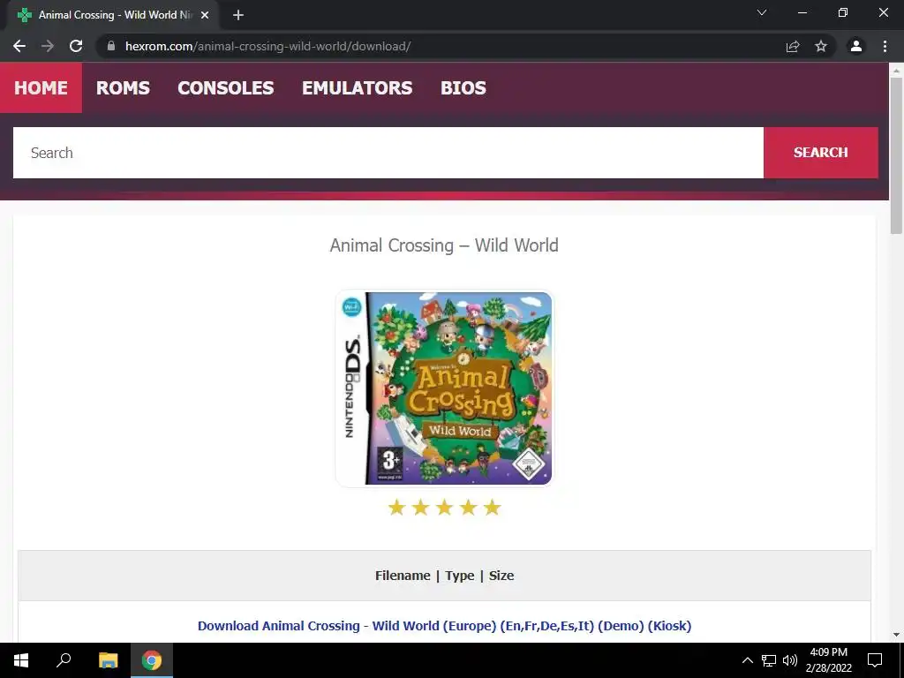904x678 pixels.
Task: Open Chrome three-dot menu
Action: (x=885, y=46)
